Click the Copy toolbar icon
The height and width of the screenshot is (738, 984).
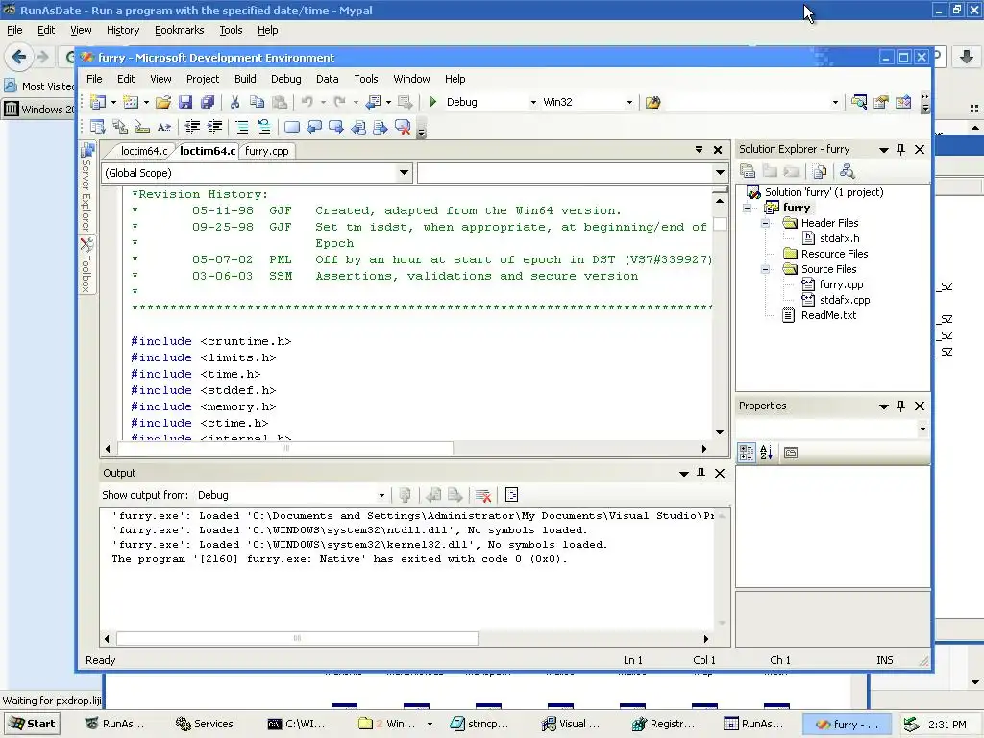coord(257,102)
